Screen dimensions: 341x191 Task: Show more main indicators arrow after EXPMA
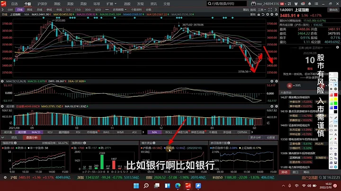[x=252, y=132]
